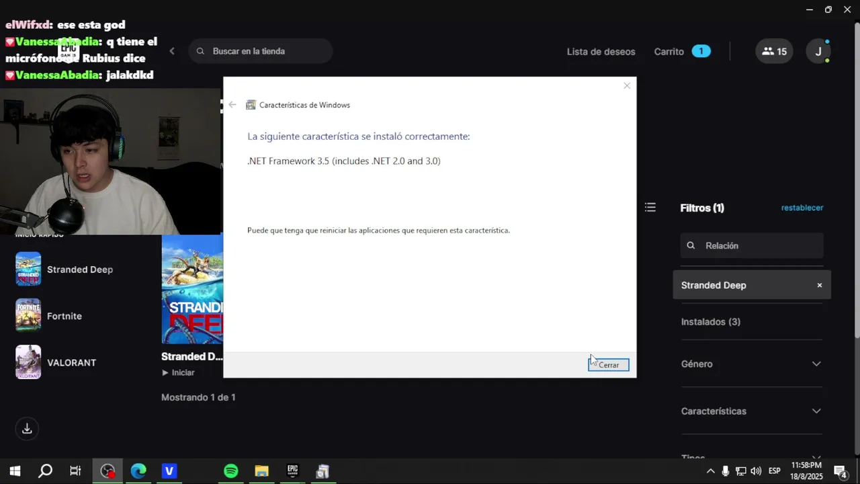Click the search magnifier icon in store
Image resolution: width=860 pixels, height=484 pixels.
click(x=200, y=51)
